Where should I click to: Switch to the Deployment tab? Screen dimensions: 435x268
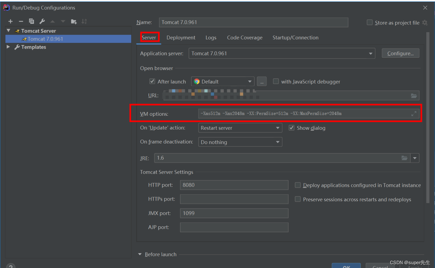[181, 38]
